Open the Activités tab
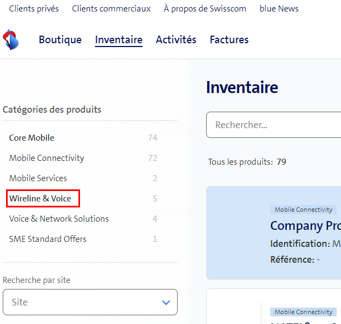The height and width of the screenshot is (324, 341). 176,40
